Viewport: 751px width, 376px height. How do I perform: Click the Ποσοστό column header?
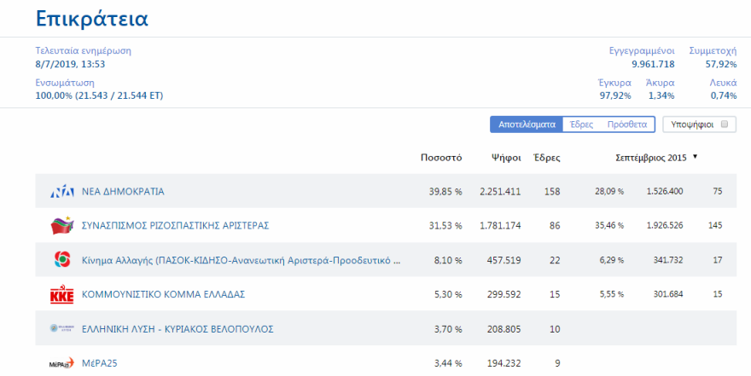pyautogui.click(x=441, y=158)
